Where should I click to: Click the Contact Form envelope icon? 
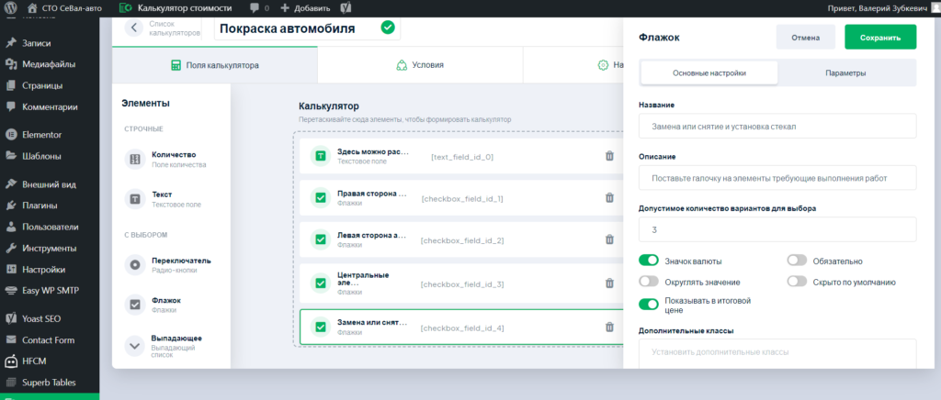click(11, 340)
